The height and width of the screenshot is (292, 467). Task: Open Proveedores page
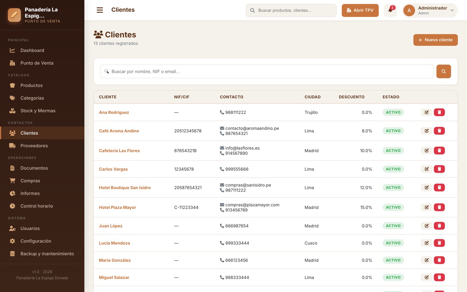(x=42, y=146)
